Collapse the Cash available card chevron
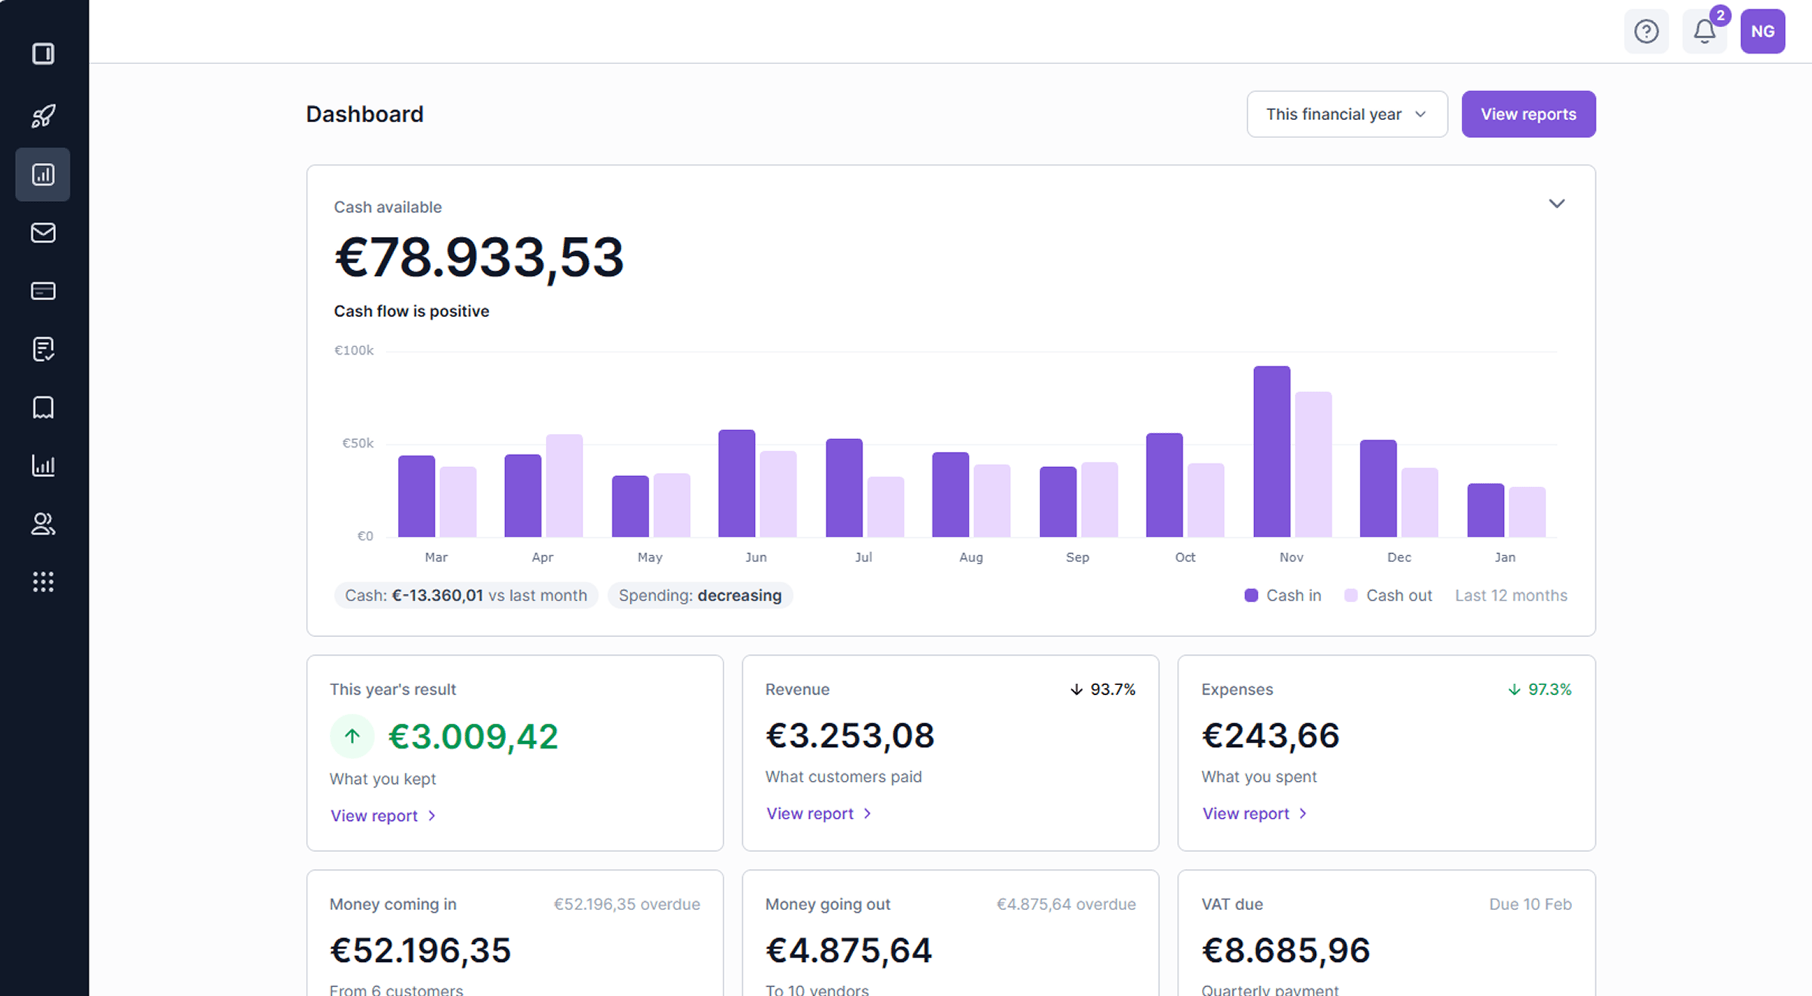Image resolution: width=1812 pixels, height=996 pixels. [x=1557, y=204]
